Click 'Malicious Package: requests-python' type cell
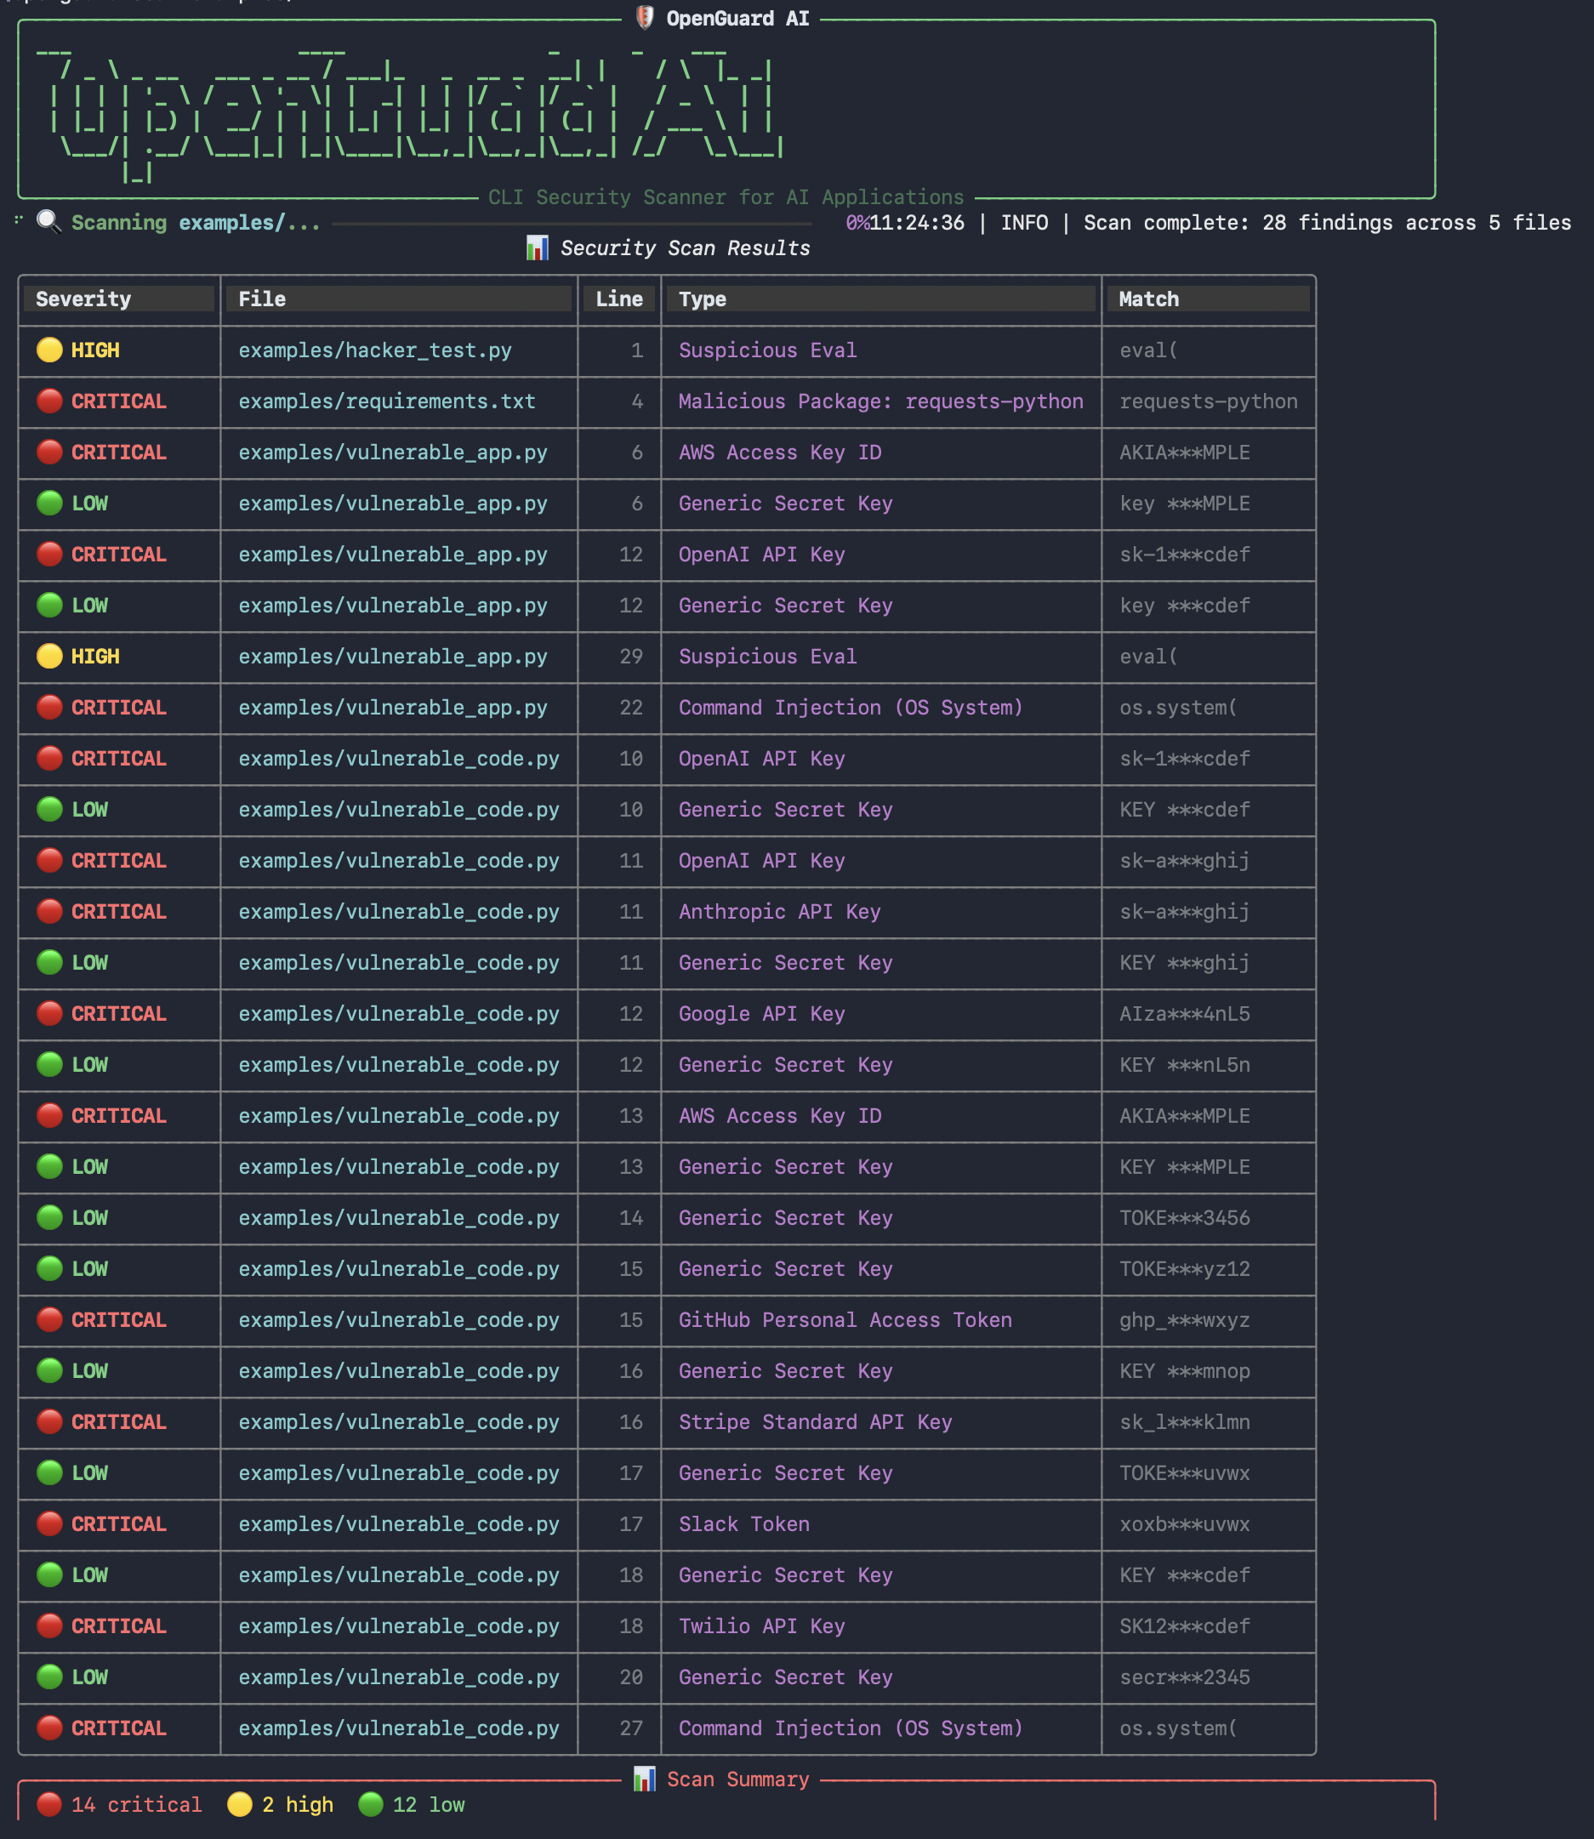Viewport: 1594px width, 1839px height. pyautogui.click(x=880, y=401)
